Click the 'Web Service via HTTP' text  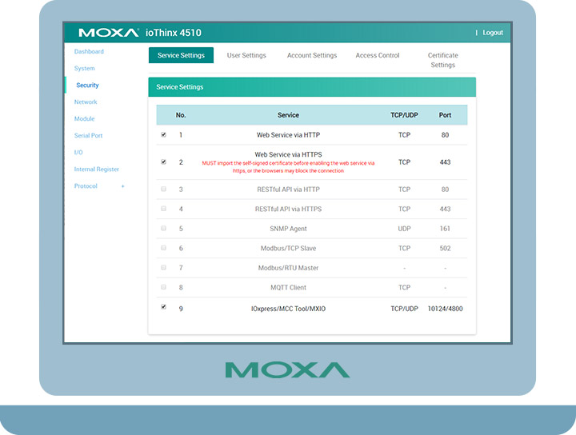[x=288, y=135]
